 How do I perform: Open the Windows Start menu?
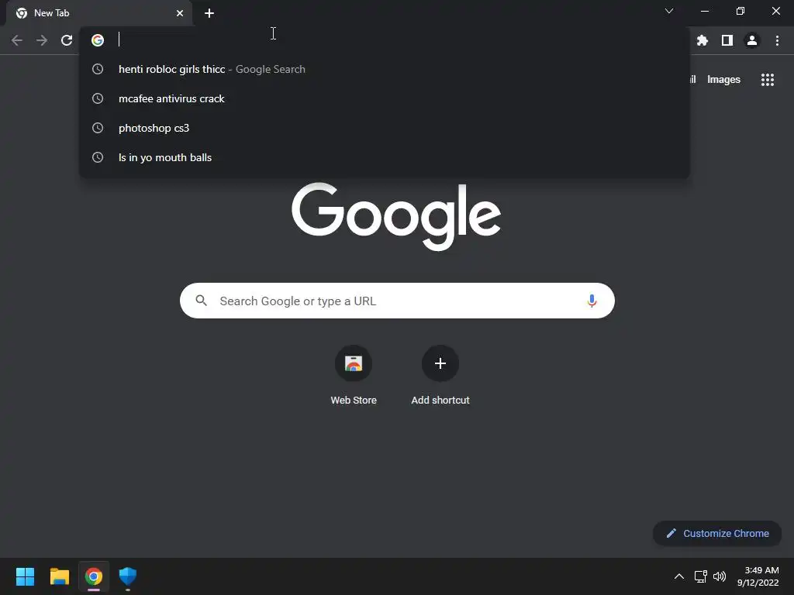tap(25, 576)
